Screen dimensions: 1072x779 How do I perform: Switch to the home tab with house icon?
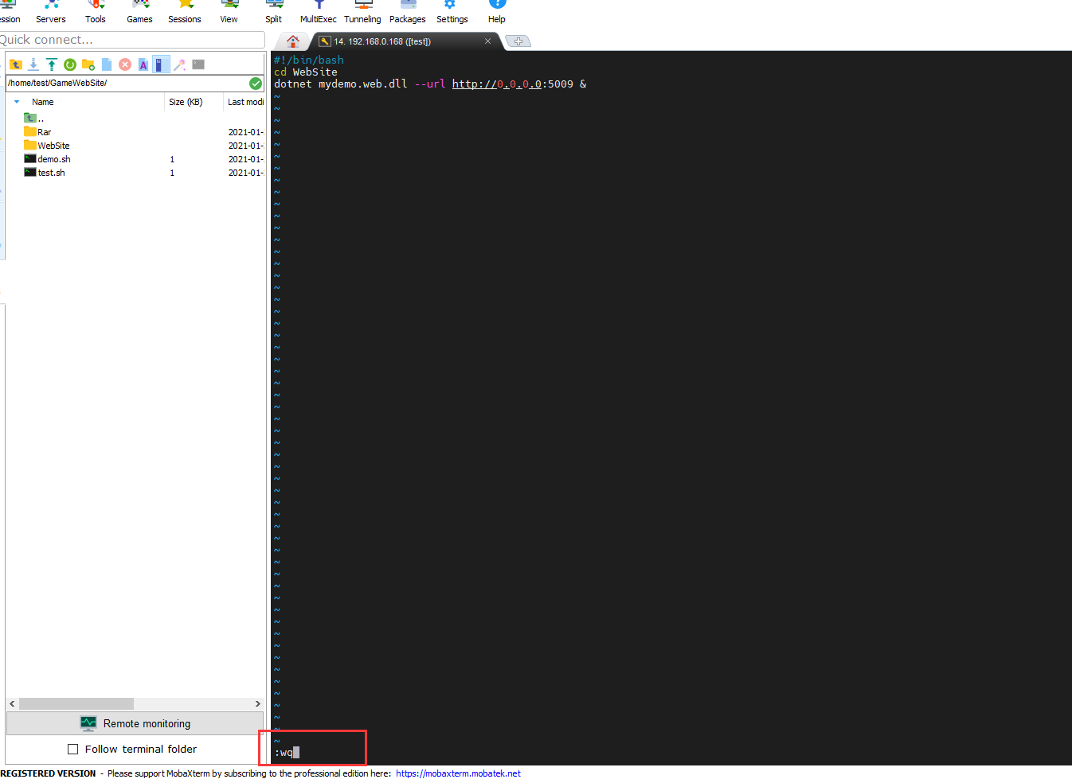tap(293, 41)
